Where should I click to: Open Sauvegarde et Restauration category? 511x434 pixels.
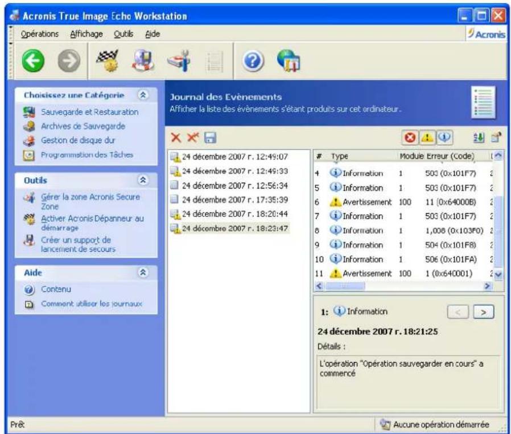(89, 112)
